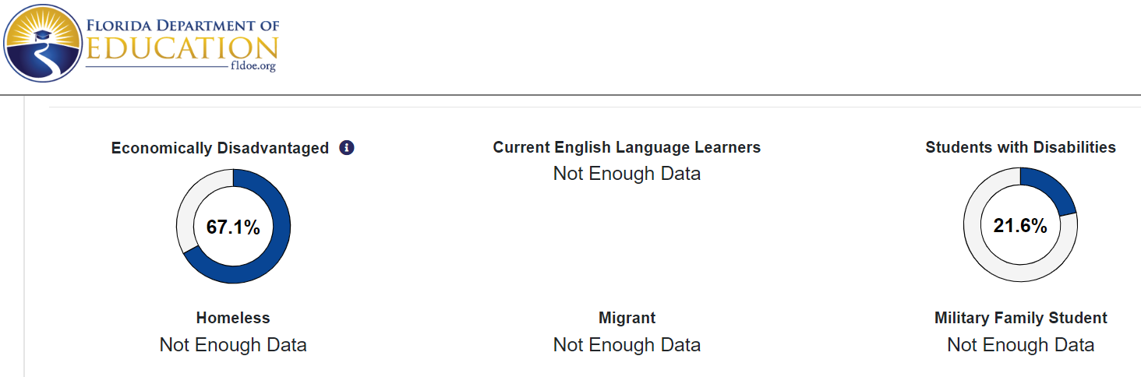The image size is (1141, 377).
Task: Click the Florida Department of Education logo
Action: click(x=142, y=43)
